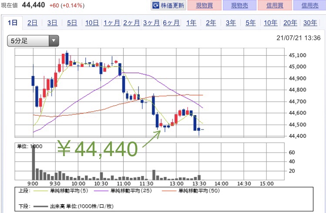This screenshot has height=213, width=326.
Task: Switch to the 10年 chart tab
Action: [x=270, y=23]
